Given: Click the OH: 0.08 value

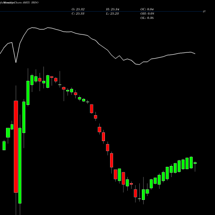Looking at the screenshot, I should tap(147, 14).
